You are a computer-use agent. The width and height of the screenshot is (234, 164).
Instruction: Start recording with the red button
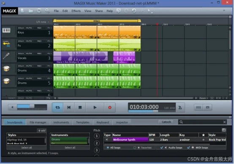coord(110,107)
